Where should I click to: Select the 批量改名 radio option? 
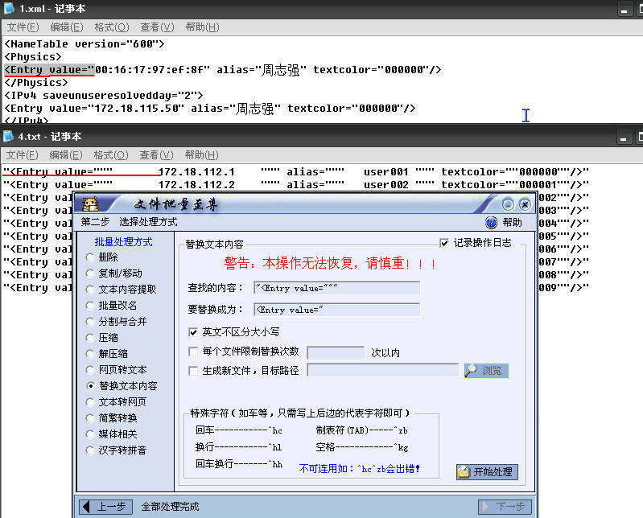pyautogui.click(x=90, y=306)
